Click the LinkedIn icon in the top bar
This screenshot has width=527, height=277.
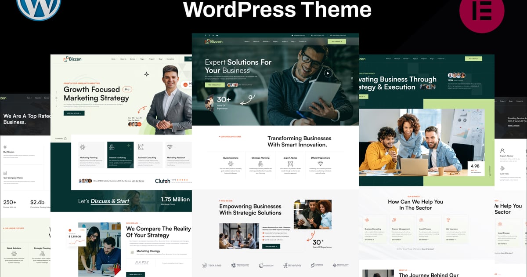coord(213,35)
